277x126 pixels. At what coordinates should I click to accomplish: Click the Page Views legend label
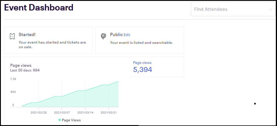point(71,120)
